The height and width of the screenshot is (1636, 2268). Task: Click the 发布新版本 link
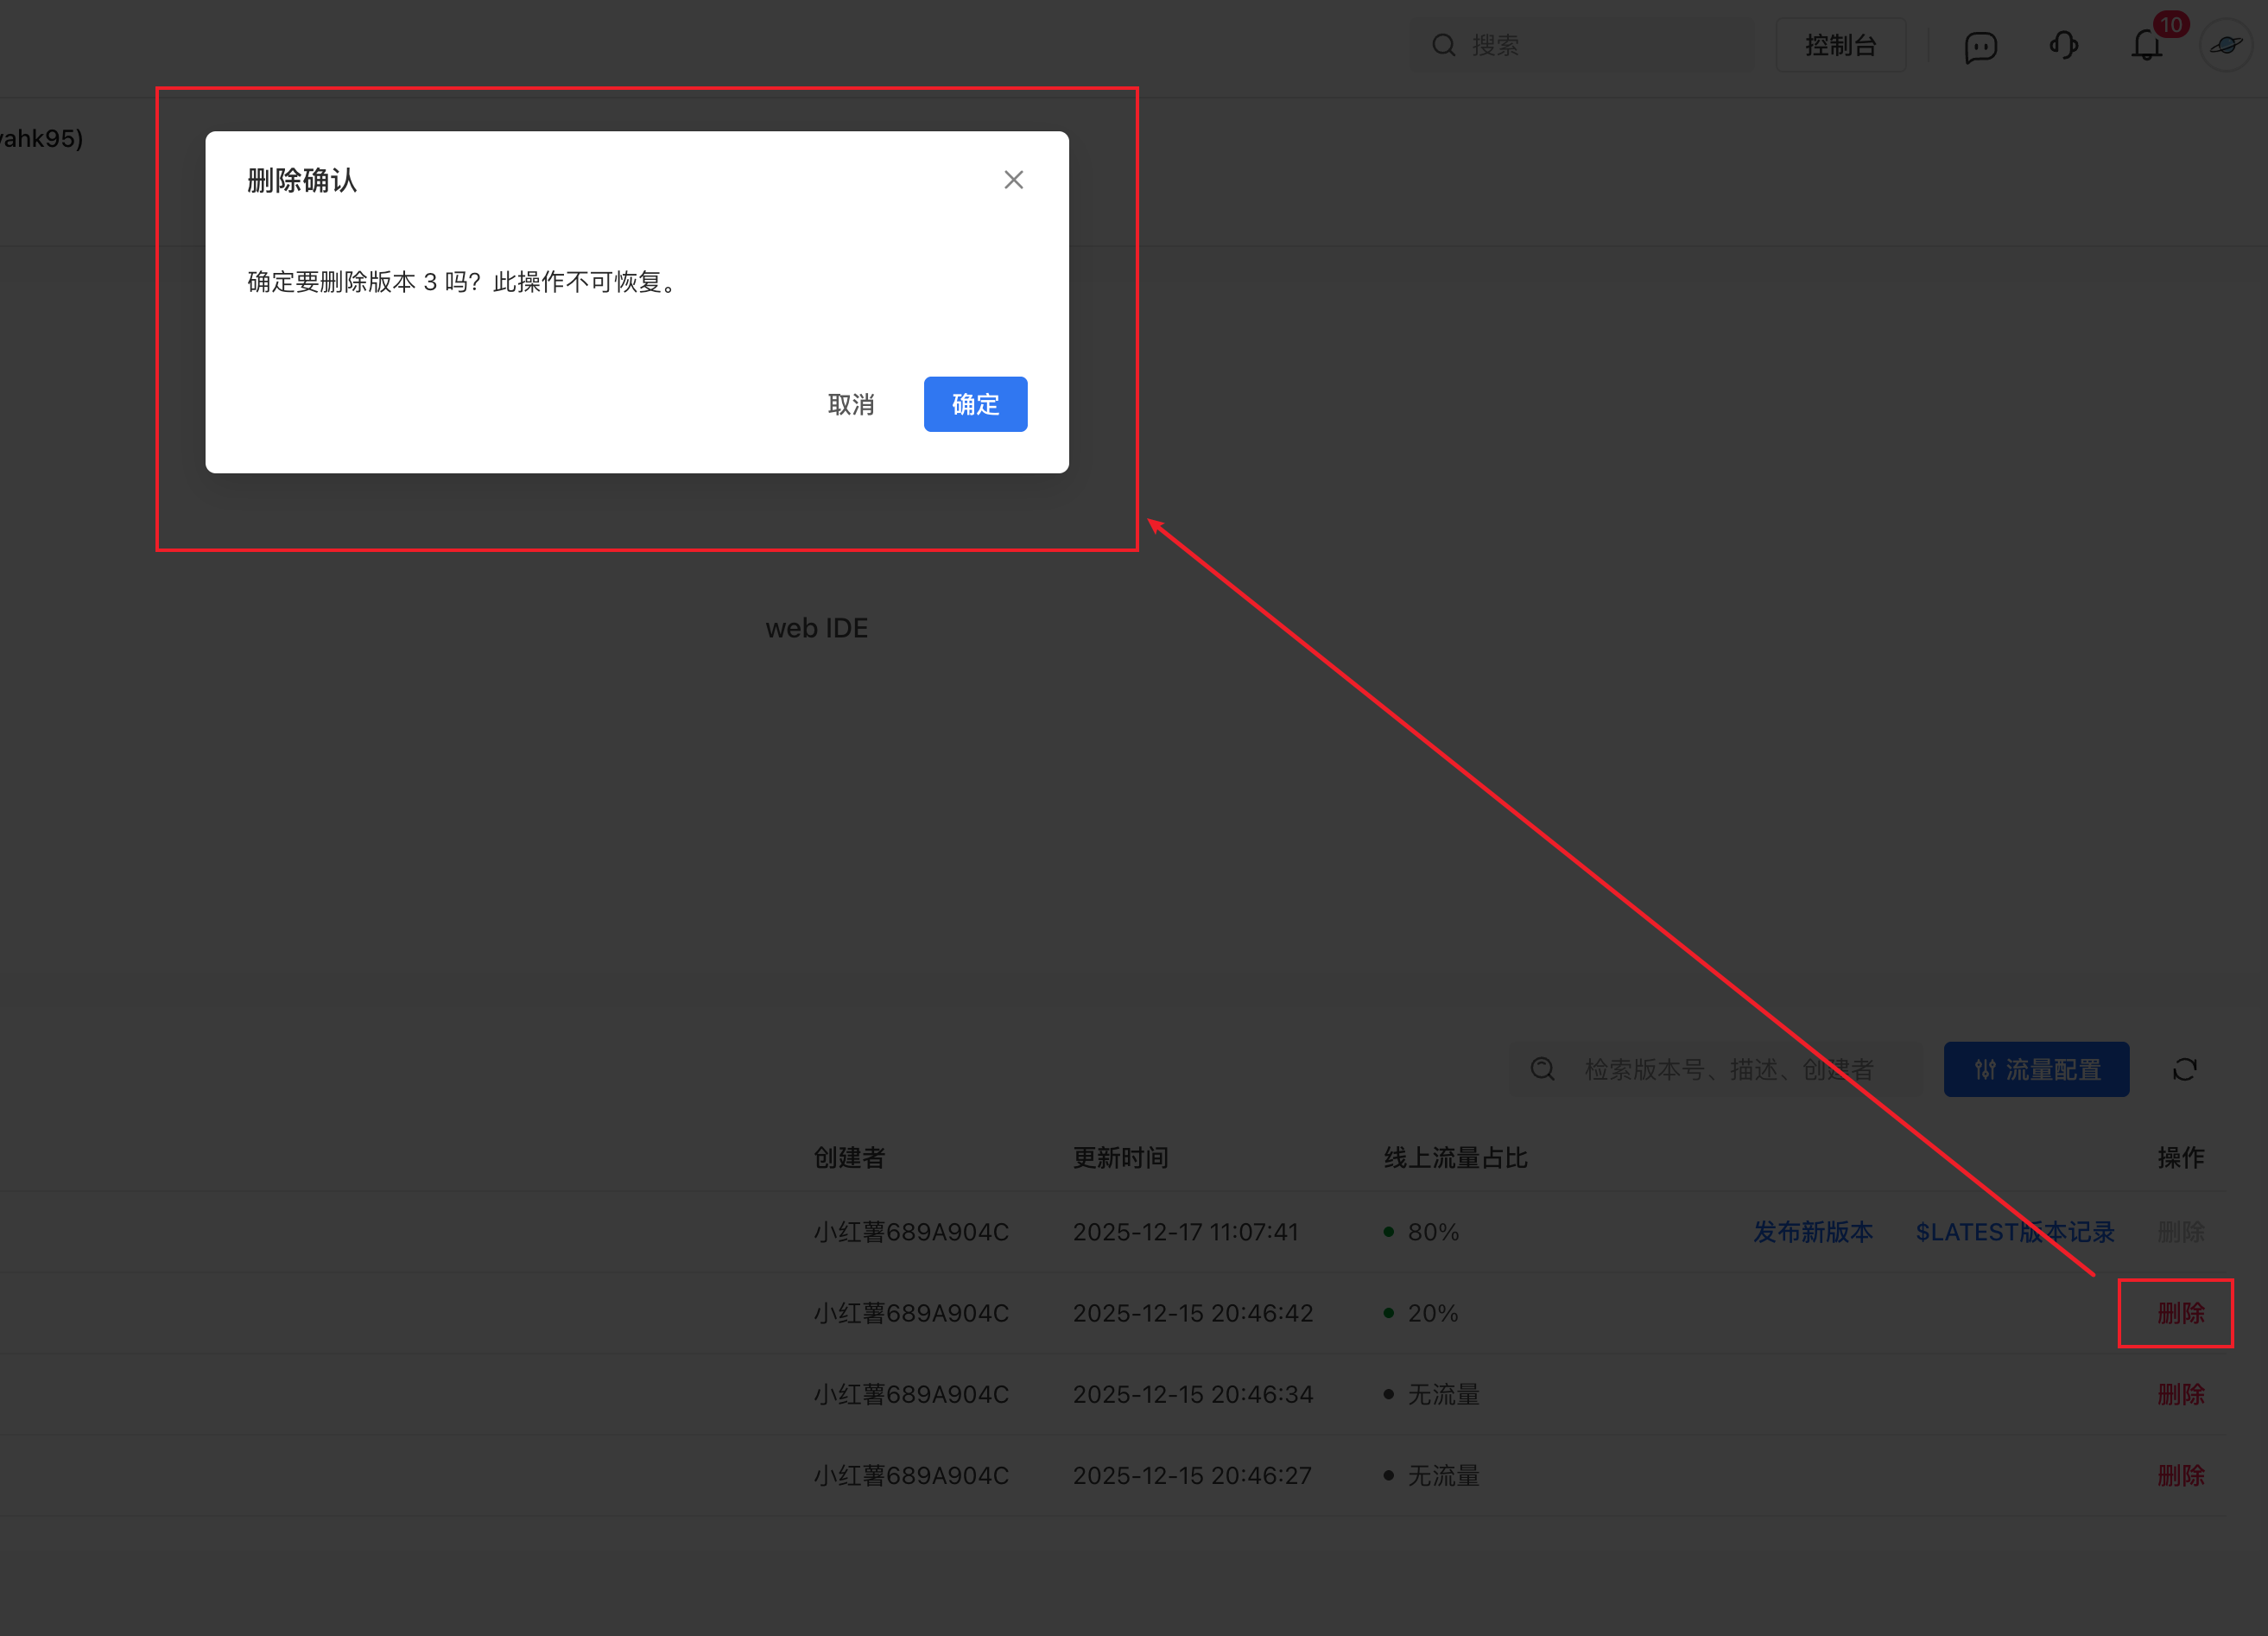pos(1812,1232)
